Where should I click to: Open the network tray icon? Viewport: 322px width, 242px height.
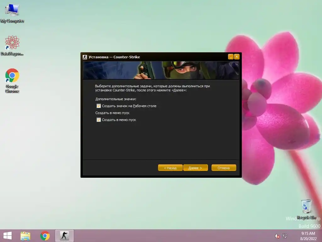(285, 236)
